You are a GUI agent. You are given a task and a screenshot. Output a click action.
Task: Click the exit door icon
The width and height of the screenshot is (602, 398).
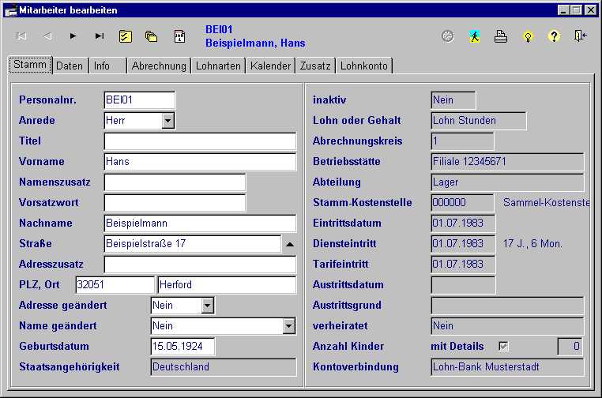581,36
